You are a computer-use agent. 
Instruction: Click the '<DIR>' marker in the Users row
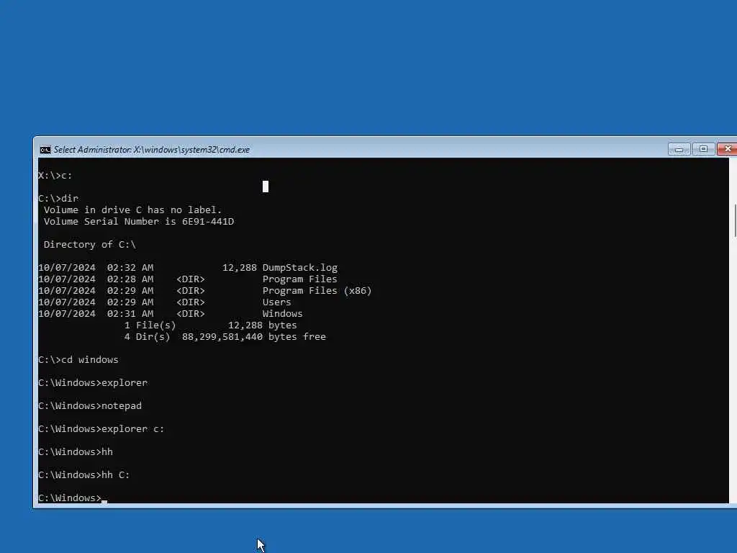click(x=190, y=302)
